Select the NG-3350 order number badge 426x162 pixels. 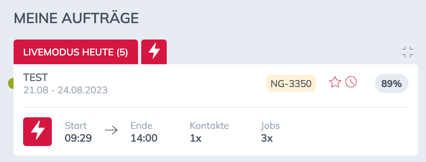coord(291,83)
